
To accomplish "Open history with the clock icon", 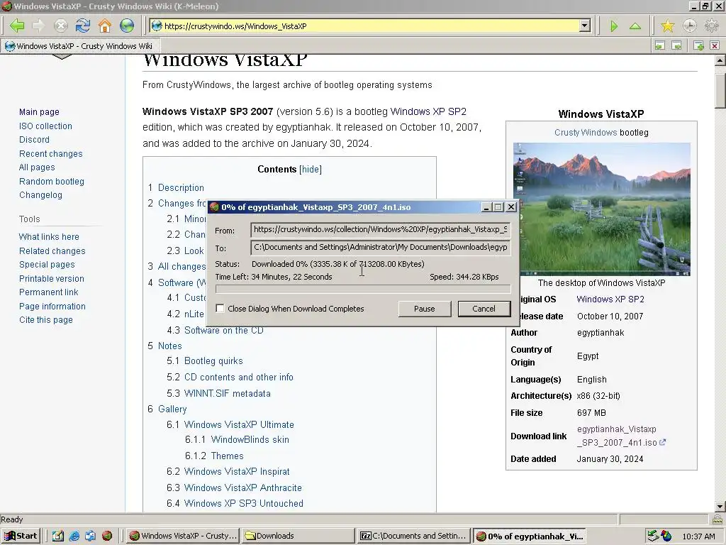I will coord(689,26).
